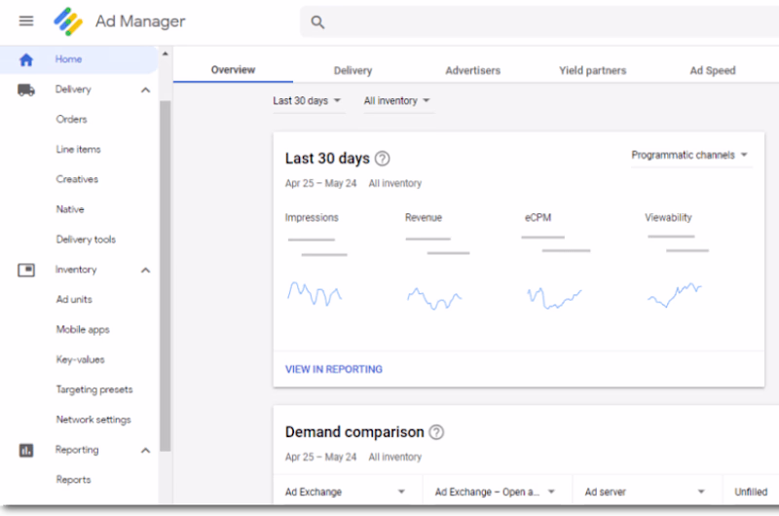
Task: Open Targeting presets in the sidebar
Action: tap(94, 389)
